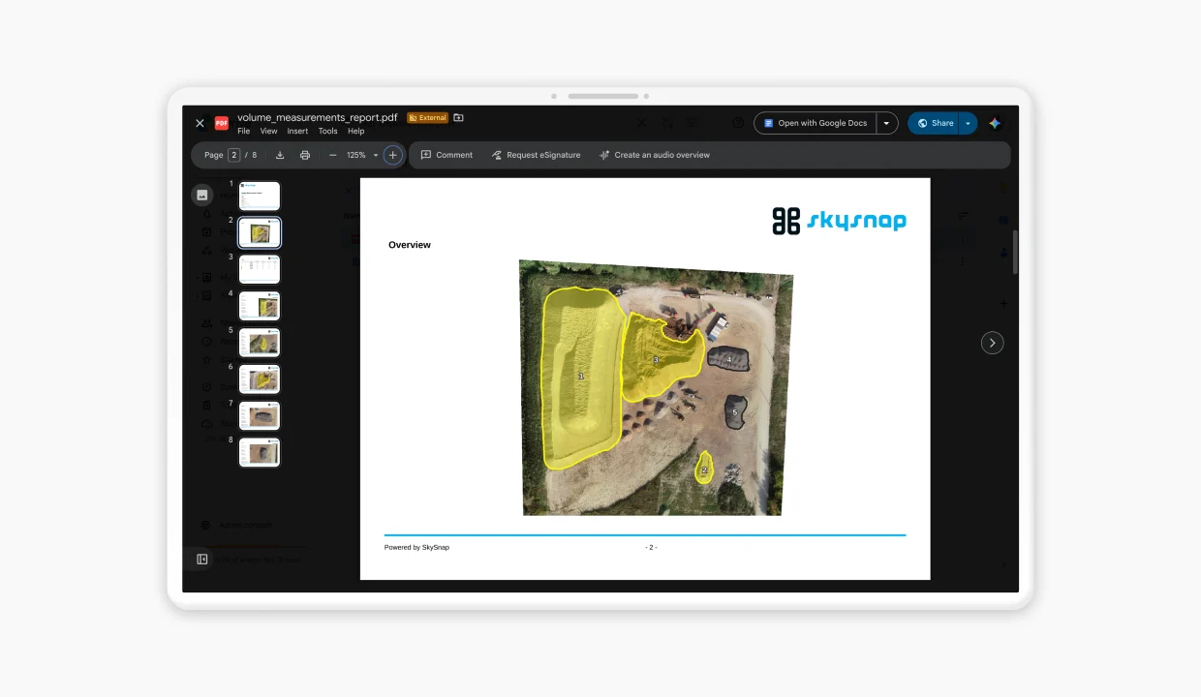This screenshot has height=697, width=1201.
Task: Click the Overview heading in the document
Action: (x=410, y=245)
